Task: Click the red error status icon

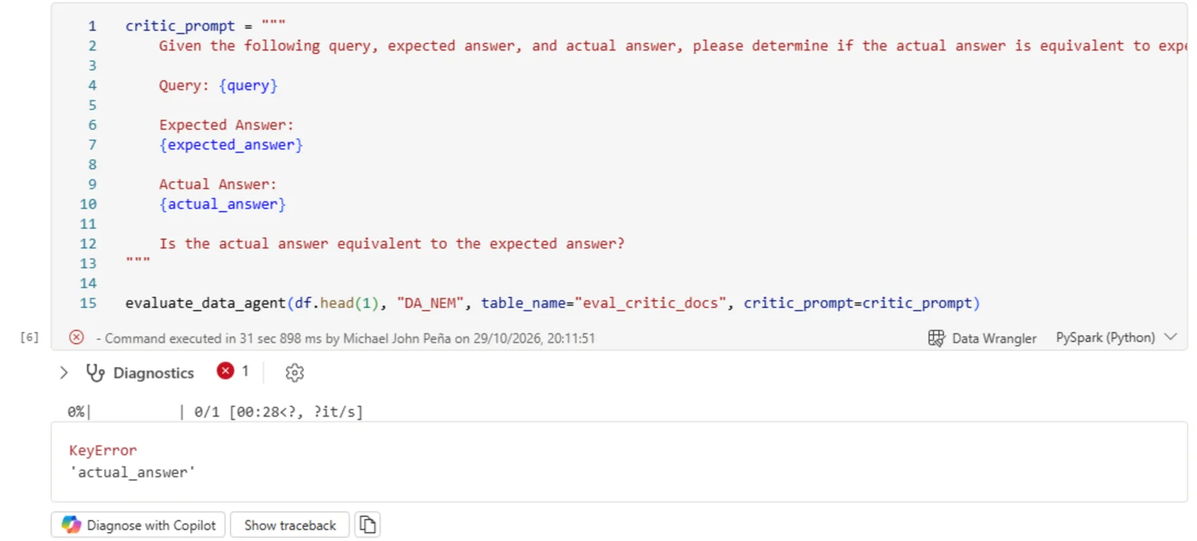Action: coord(77,338)
